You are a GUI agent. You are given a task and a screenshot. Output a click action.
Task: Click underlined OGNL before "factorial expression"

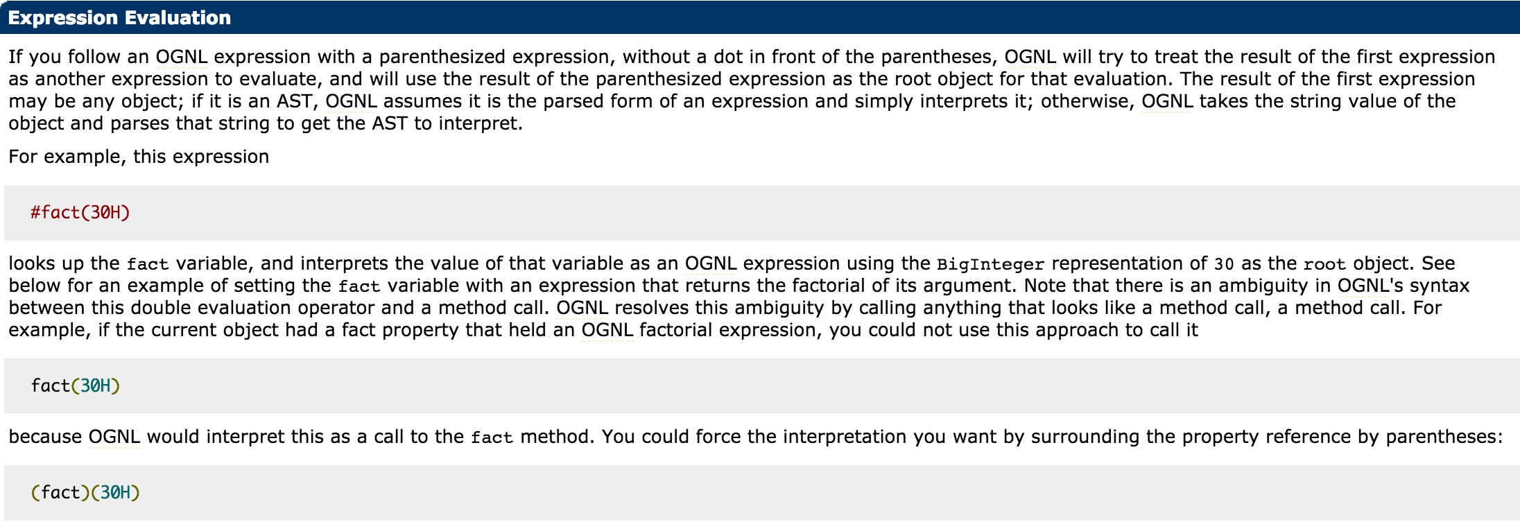point(607,330)
